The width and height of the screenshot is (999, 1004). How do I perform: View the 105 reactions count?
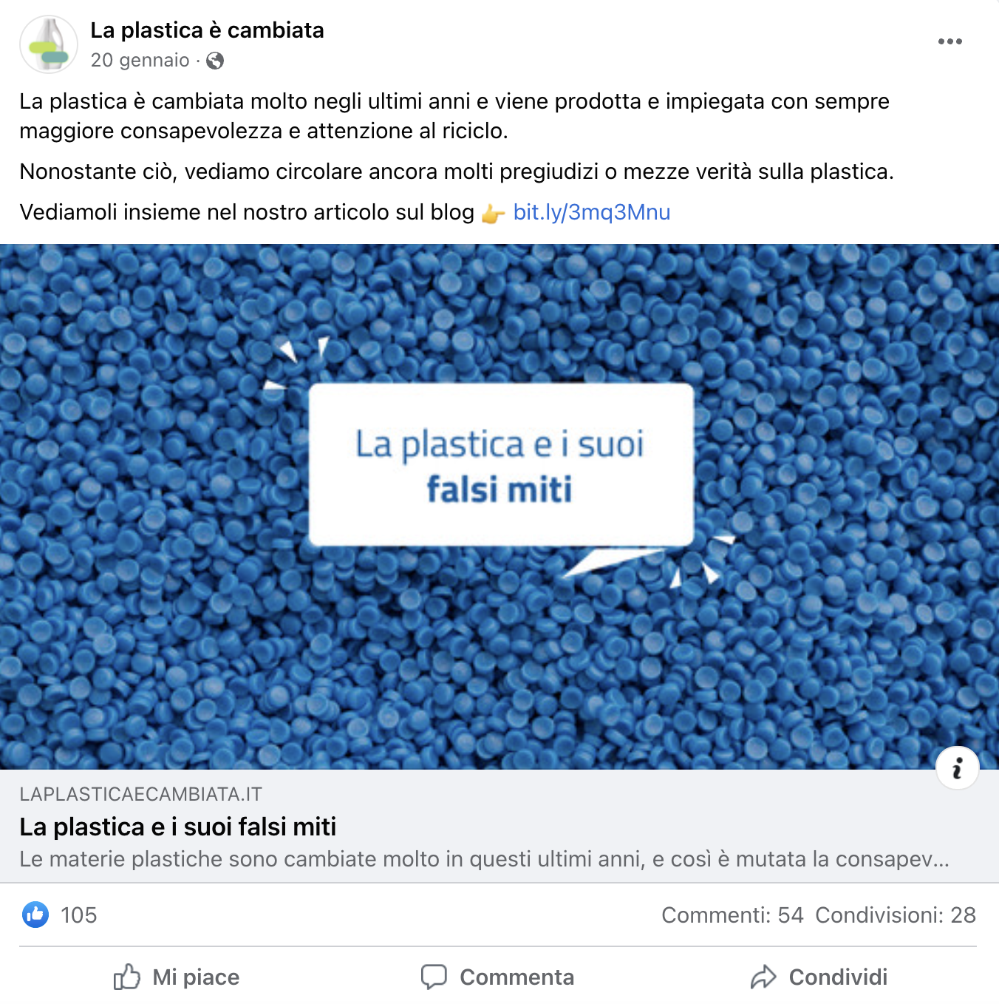pyautogui.click(x=78, y=915)
